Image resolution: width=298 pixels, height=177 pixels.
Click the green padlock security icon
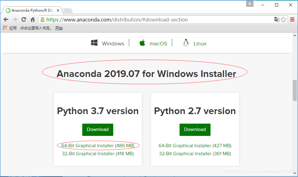[43, 20]
